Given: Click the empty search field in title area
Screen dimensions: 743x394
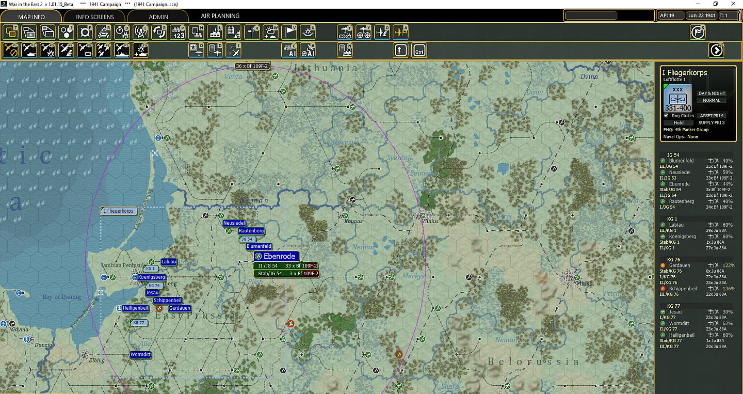Looking at the screenshot, I should point(591,15).
